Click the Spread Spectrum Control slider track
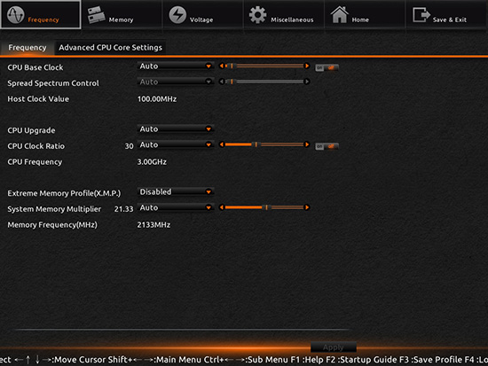This screenshot has width=488, height=366. coord(264,82)
